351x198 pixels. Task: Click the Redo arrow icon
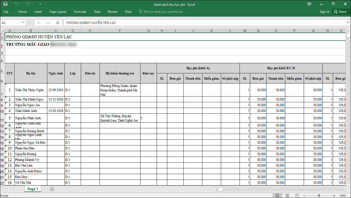click(x=28, y=4)
